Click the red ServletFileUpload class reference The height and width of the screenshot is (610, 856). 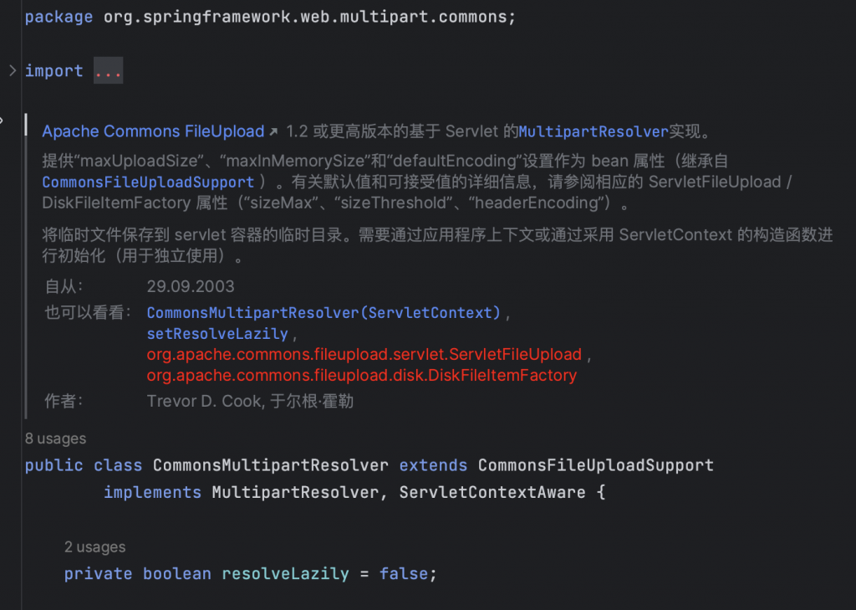[x=364, y=355]
